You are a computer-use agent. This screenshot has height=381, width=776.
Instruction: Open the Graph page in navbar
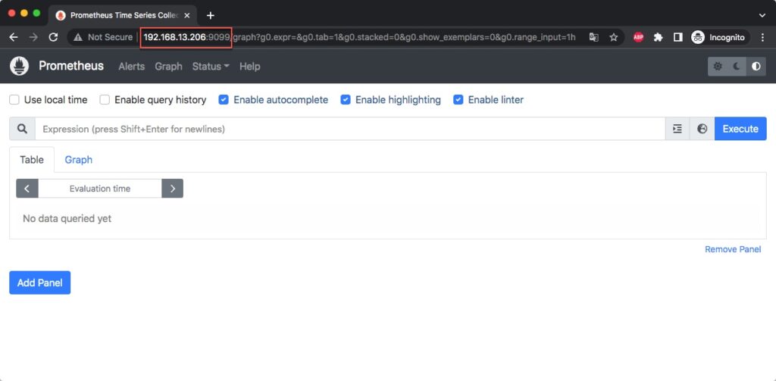(x=169, y=67)
